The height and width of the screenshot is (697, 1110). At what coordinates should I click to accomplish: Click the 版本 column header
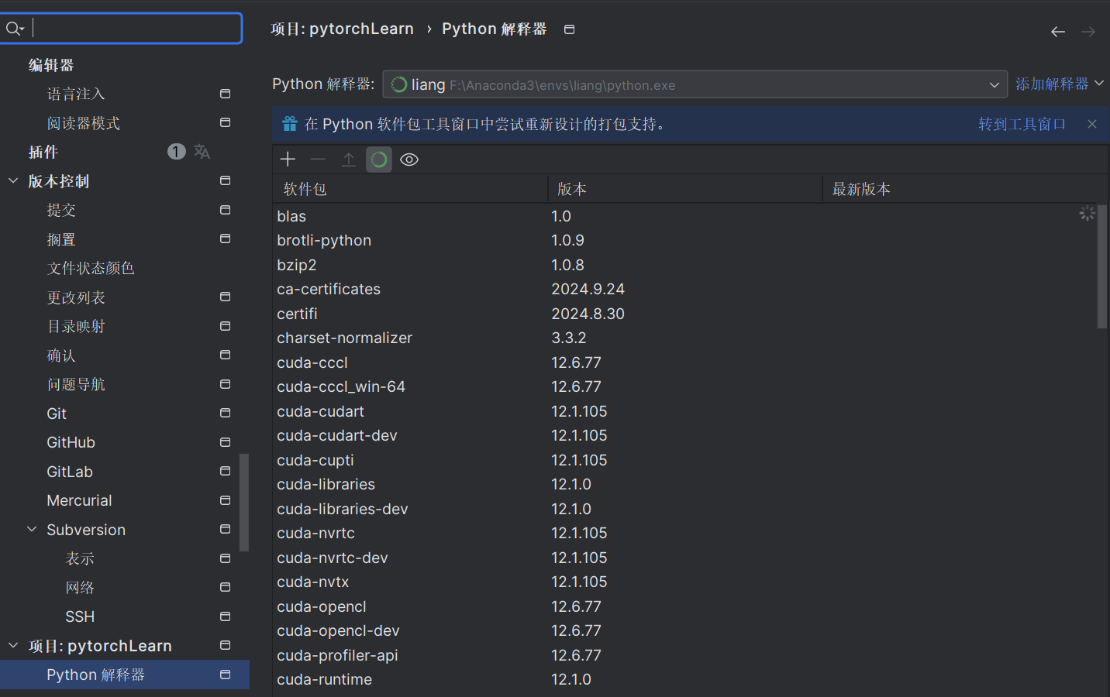click(685, 189)
